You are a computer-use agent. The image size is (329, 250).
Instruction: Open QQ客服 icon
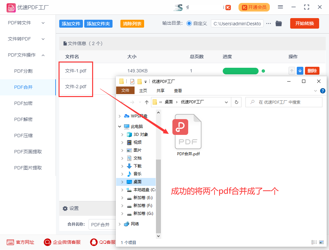point(93,242)
